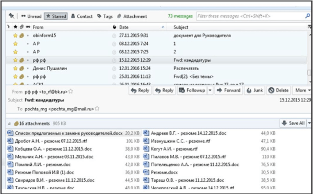Click the pin icon in quick filter bar
Viewport: 313px width, 194px height.
[11, 16]
